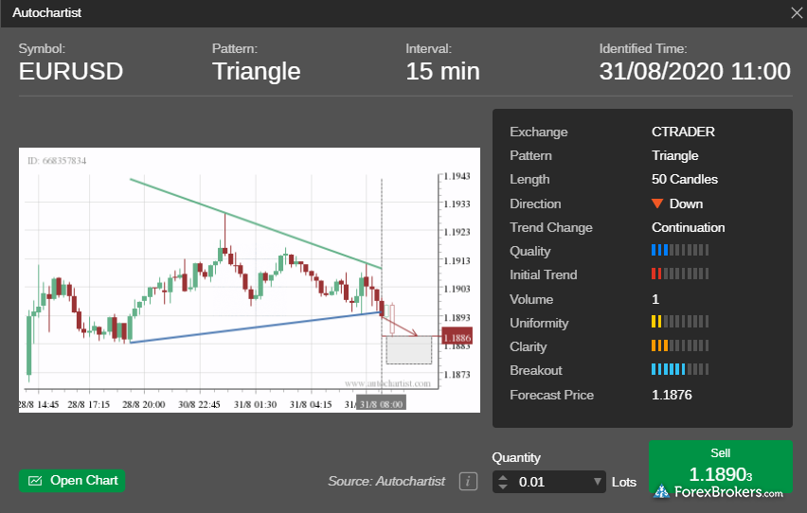Click the chart icon on Open Chart button

click(35, 481)
